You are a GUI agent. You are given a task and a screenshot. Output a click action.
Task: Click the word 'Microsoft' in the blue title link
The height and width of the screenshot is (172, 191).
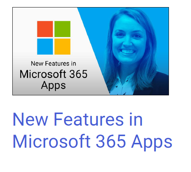point(52,141)
